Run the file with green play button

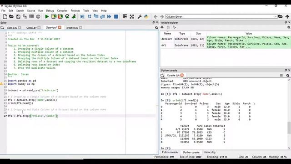click(47, 16)
